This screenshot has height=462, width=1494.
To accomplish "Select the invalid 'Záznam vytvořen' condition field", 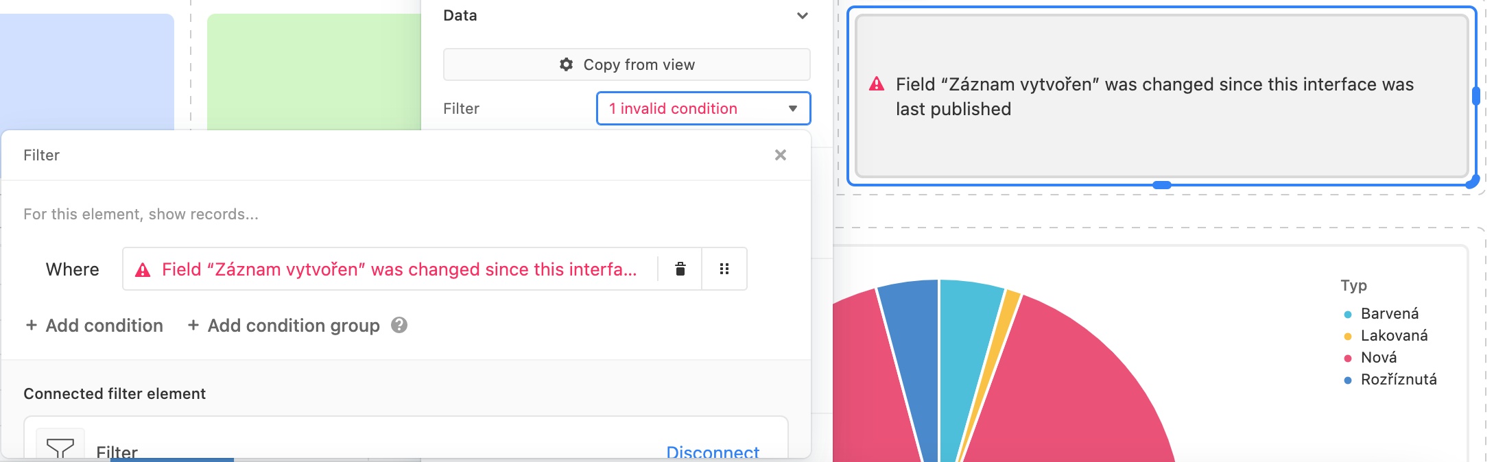I will 390,269.
